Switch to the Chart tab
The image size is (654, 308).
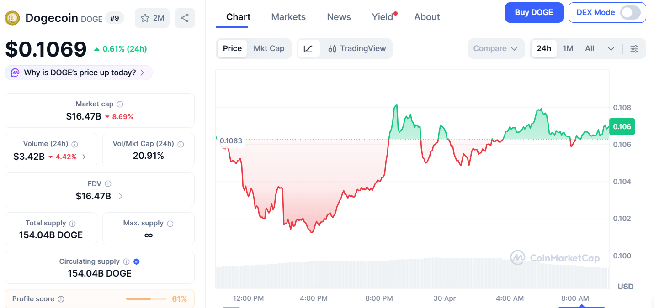[238, 17]
